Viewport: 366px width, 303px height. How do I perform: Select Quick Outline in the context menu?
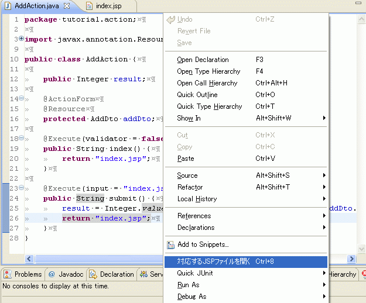pos(246,95)
